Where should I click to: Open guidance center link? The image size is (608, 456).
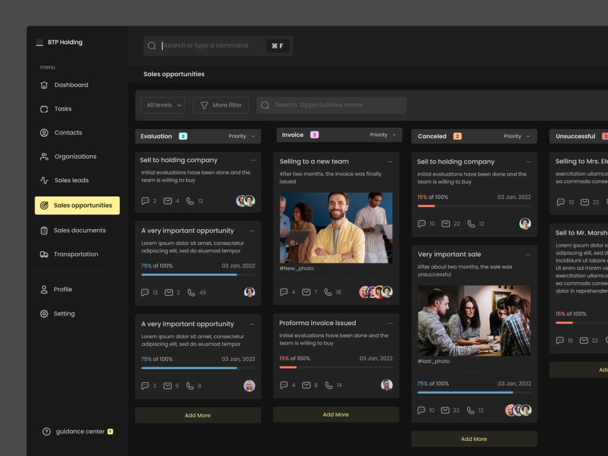click(80, 432)
